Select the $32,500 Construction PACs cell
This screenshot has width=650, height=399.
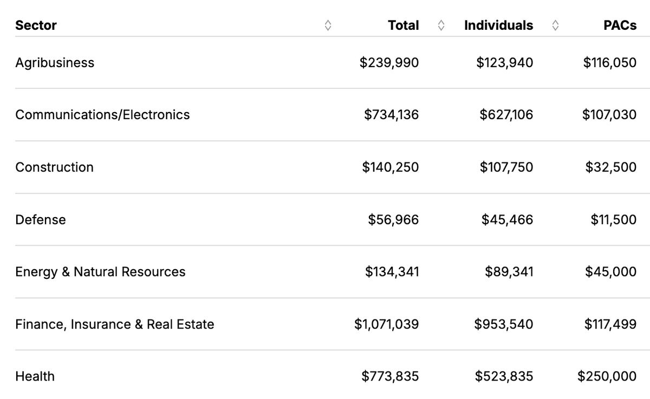pos(610,167)
